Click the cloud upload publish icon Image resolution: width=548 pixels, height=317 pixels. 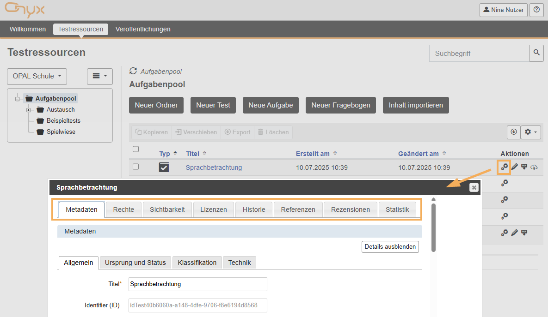click(x=534, y=167)
